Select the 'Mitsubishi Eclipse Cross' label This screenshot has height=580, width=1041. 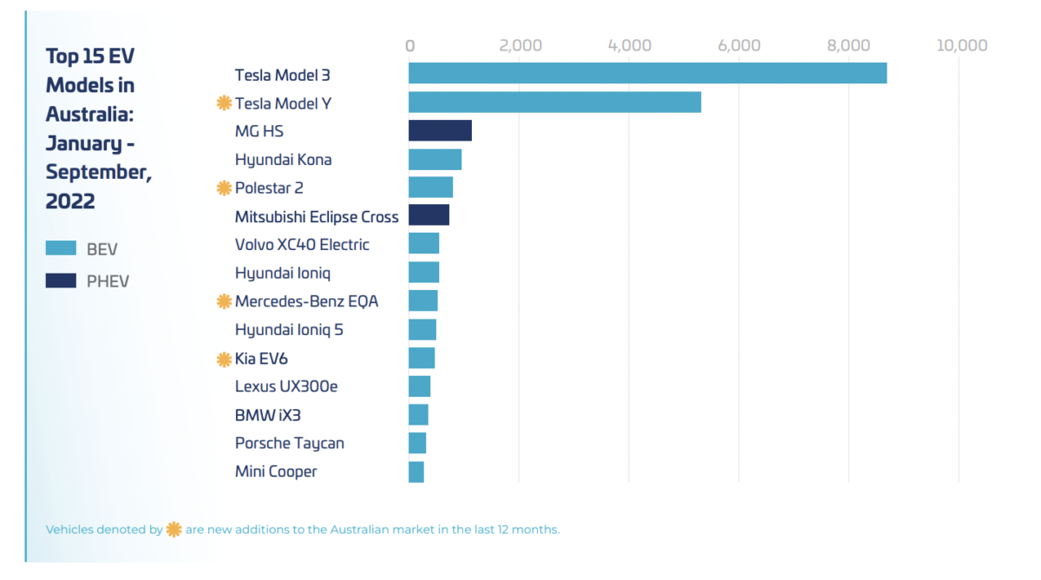[317, 217]
